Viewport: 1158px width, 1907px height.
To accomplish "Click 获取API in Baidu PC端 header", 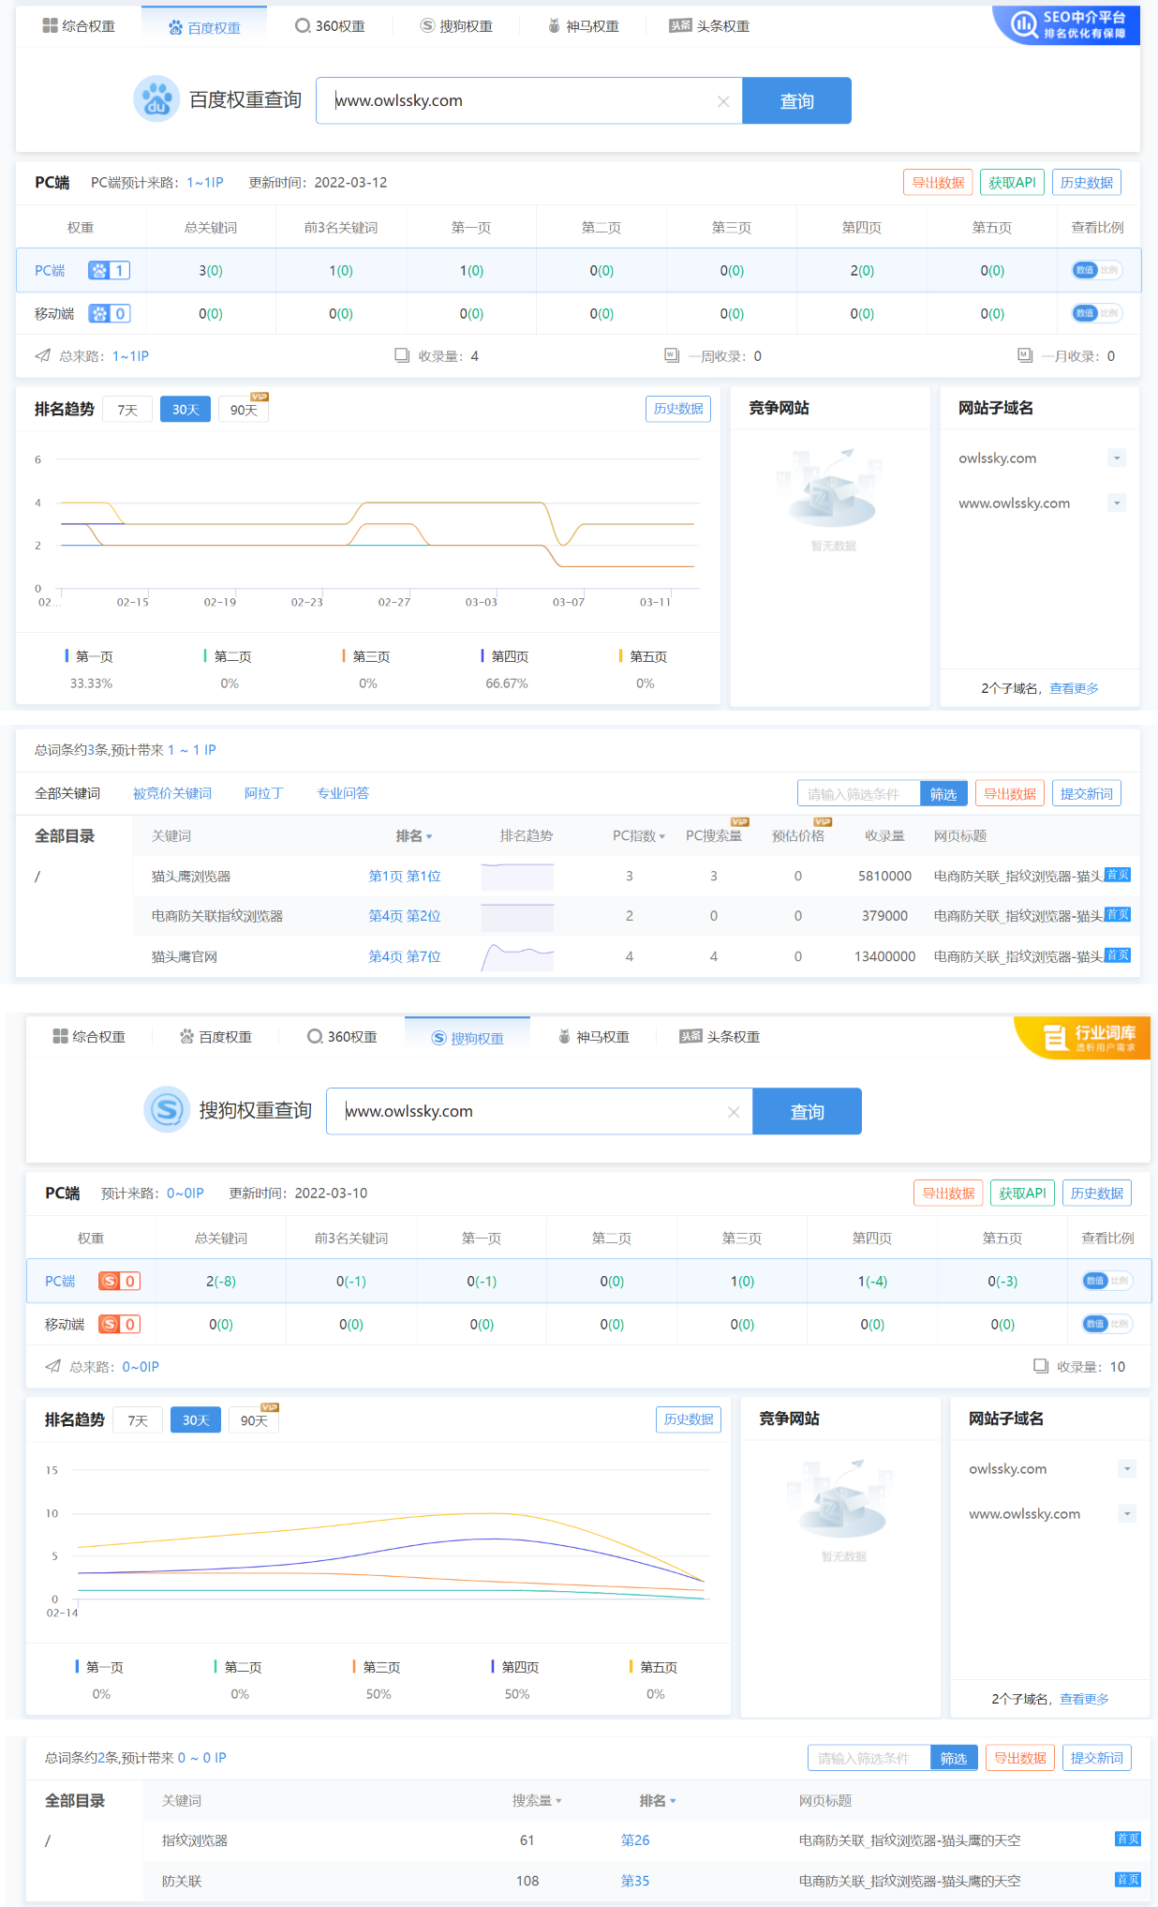I will point(1012,183).
